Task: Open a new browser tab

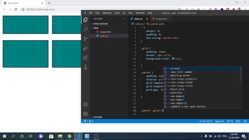Action: pyautogui.click(x=49, y=3)
